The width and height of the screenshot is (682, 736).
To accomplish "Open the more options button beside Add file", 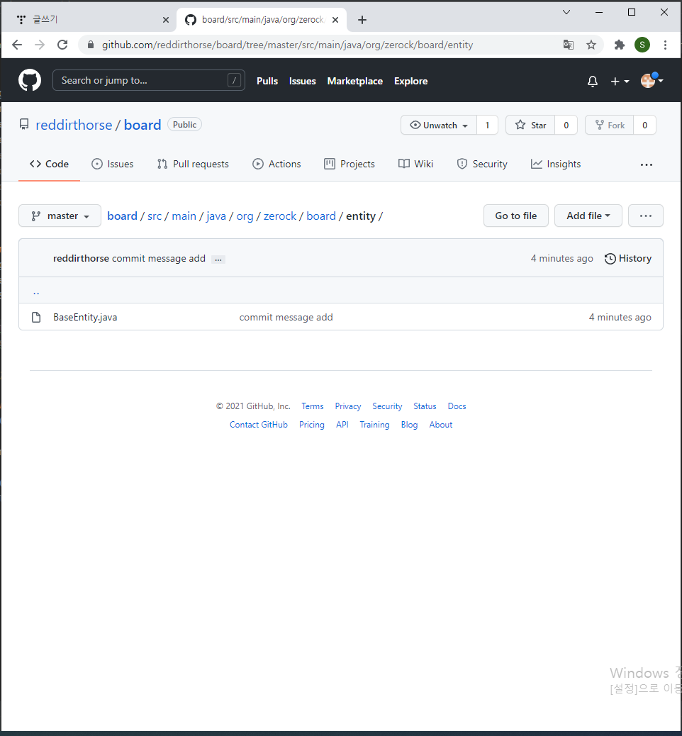I will 645,216.
